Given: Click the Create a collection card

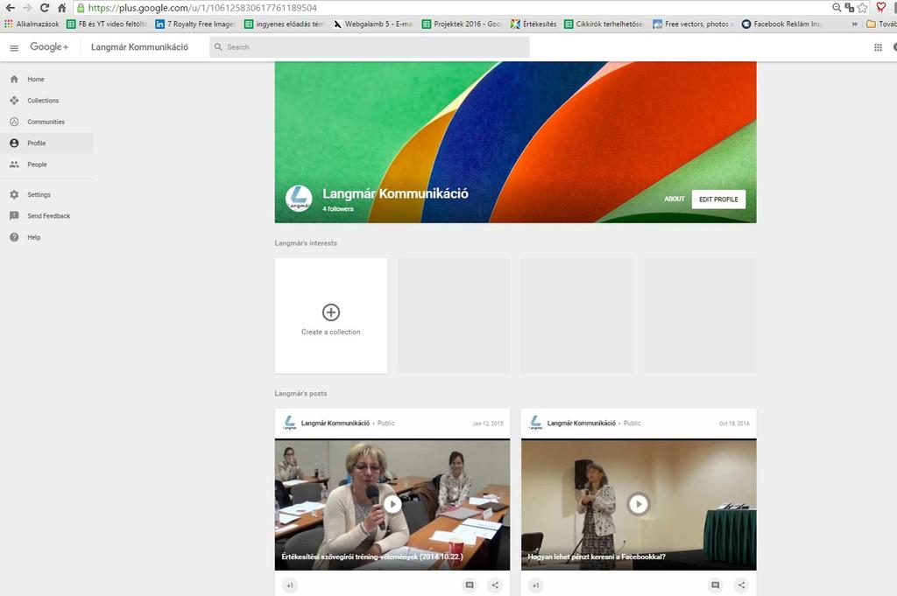Looking at the screenshot, I should [330, 315].
